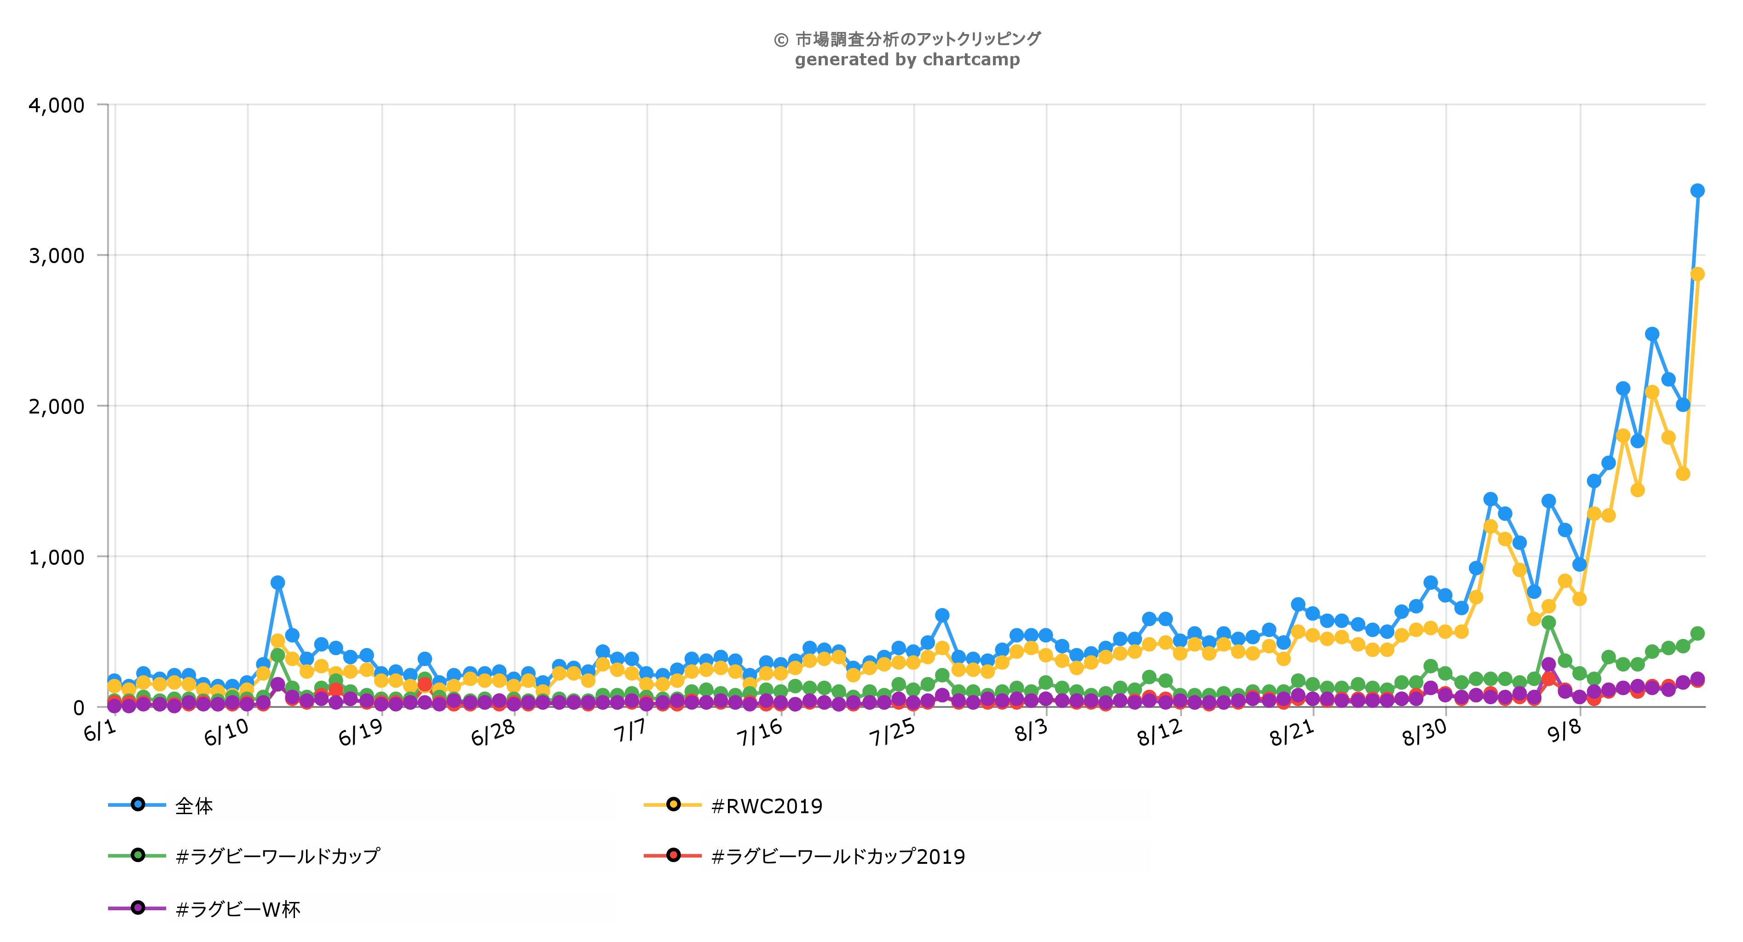Click the final green data point at chart end
Viewport: 1743px width, 942px height.
1697,634
